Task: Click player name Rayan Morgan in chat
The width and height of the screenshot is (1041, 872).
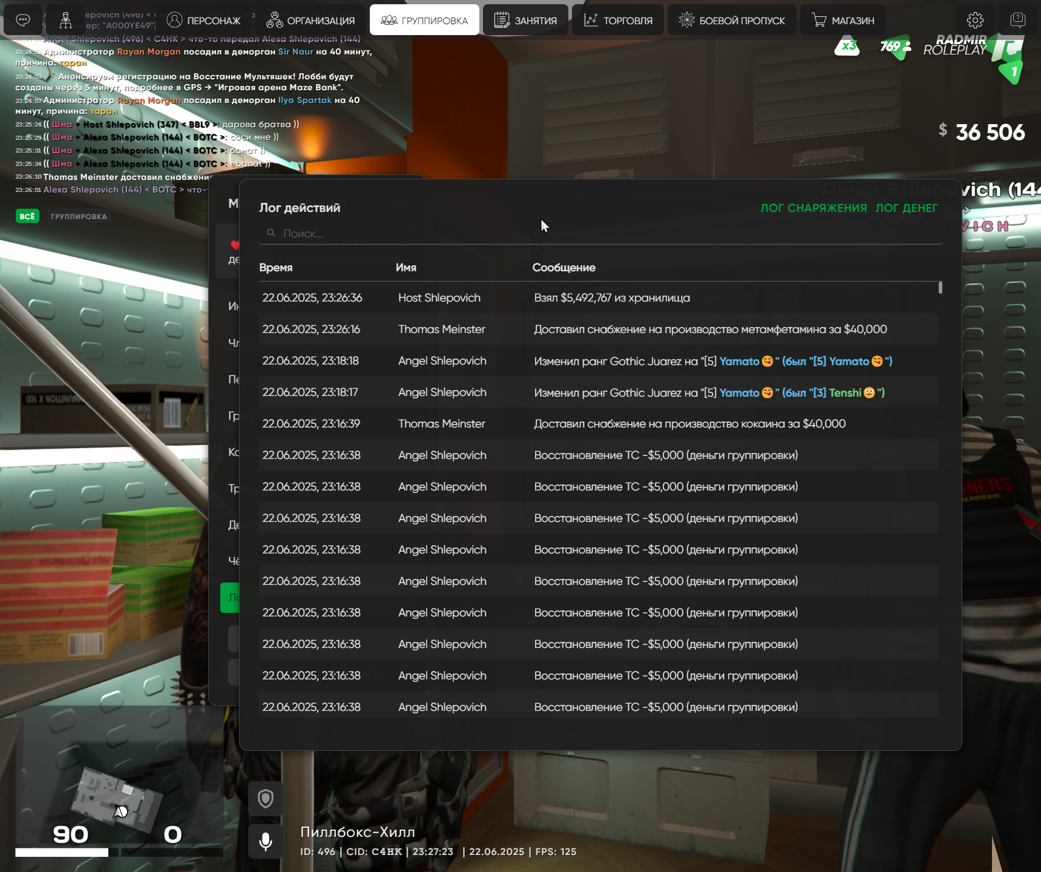Action: tap(148, 51)
